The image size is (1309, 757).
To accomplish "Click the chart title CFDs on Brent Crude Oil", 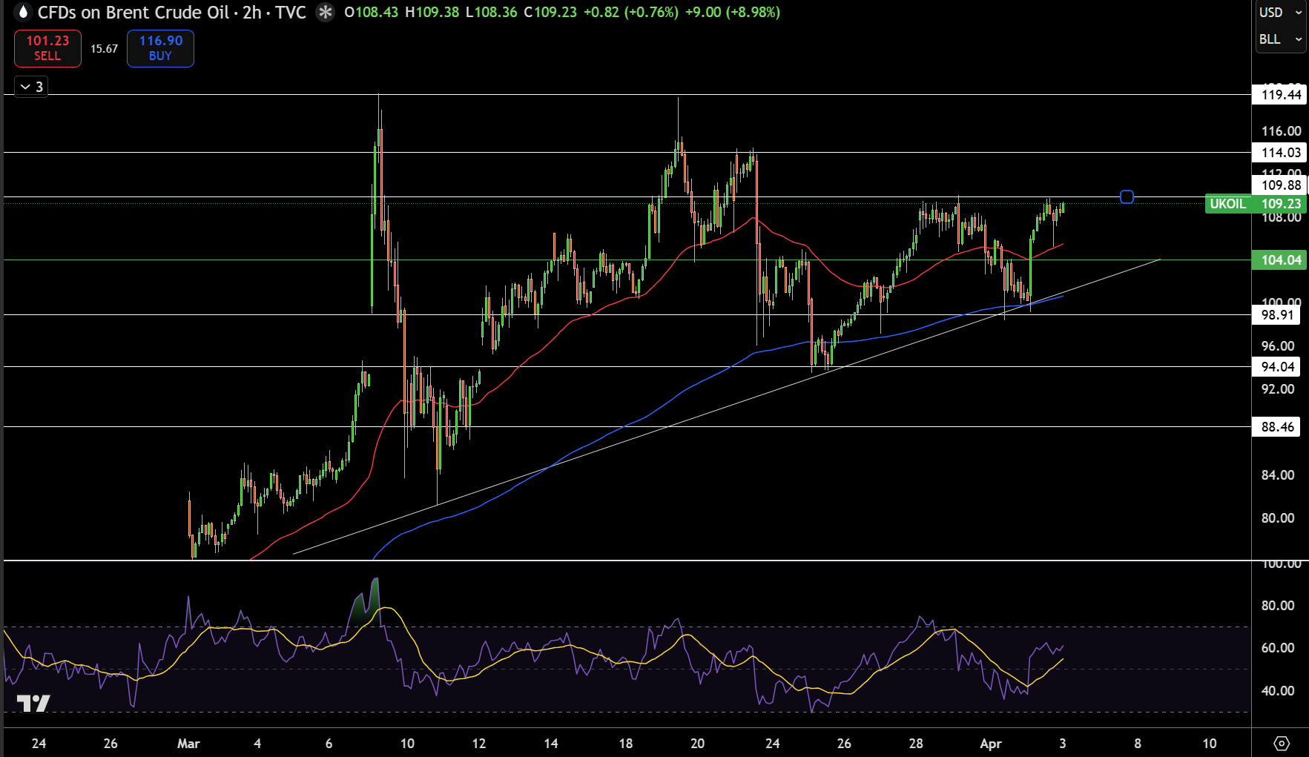I will pos(133,13).
